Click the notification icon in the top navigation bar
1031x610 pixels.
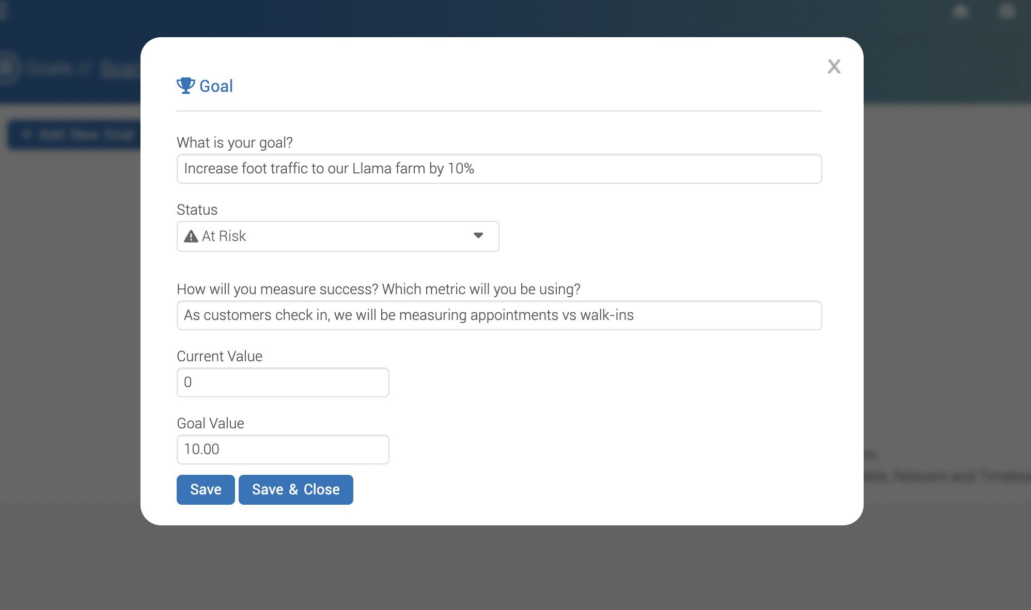[960, 11]
